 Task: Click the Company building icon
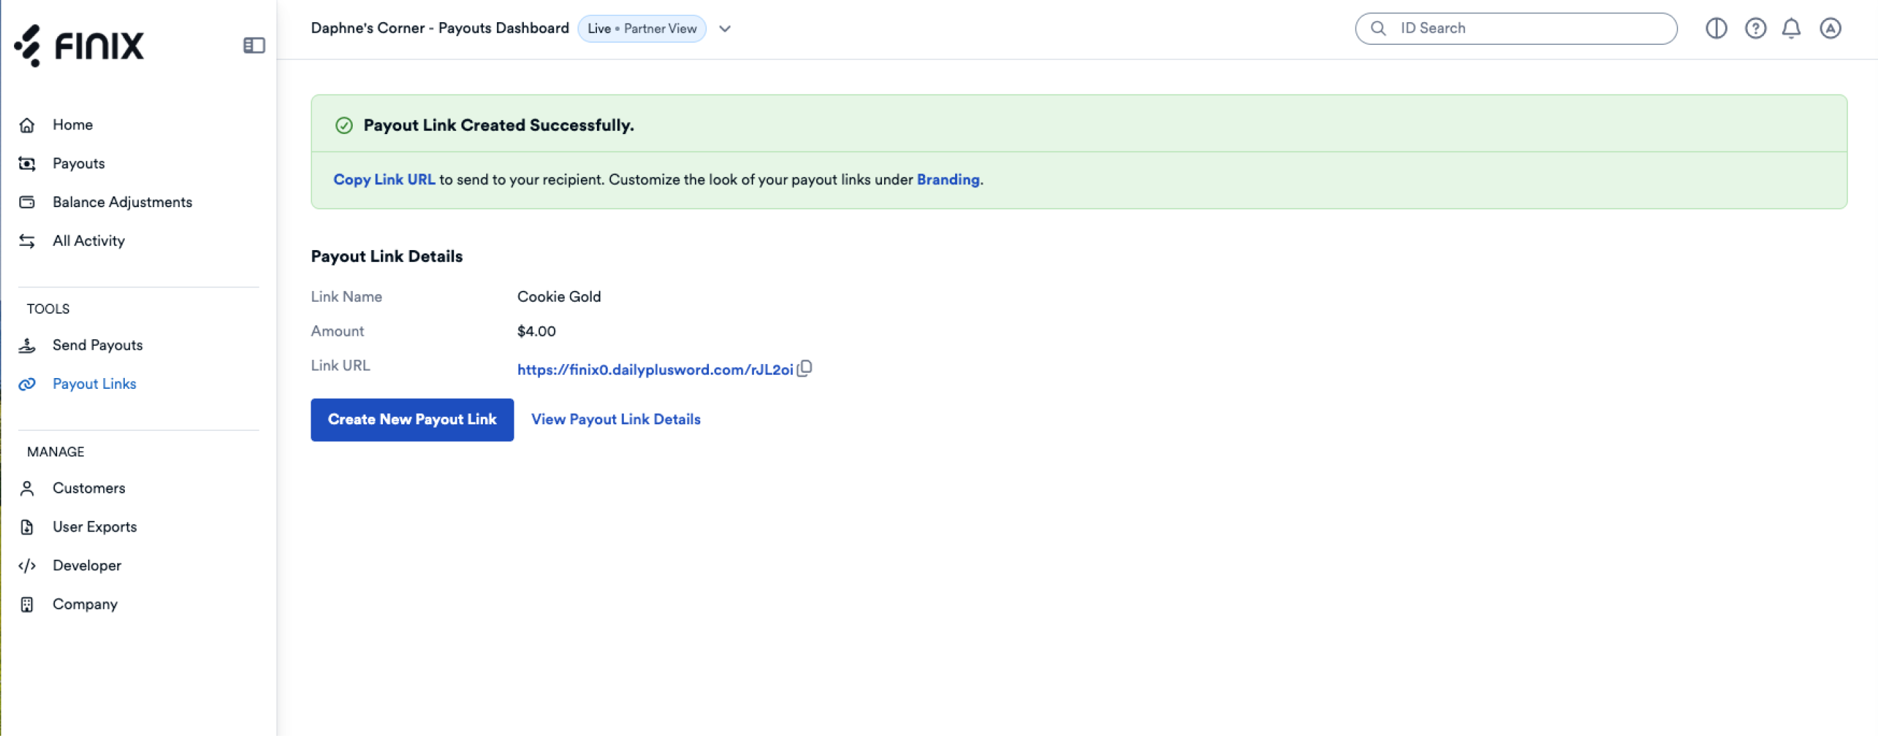pos(27,604)
